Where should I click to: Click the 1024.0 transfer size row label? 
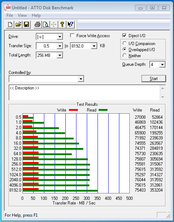point(15,174)
